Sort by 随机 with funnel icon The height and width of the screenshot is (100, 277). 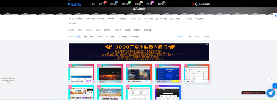(197, 37)
